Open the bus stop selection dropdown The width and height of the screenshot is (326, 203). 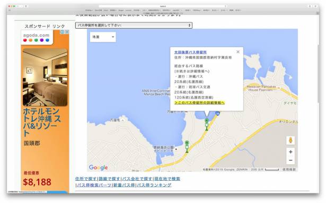pos(134,25)
